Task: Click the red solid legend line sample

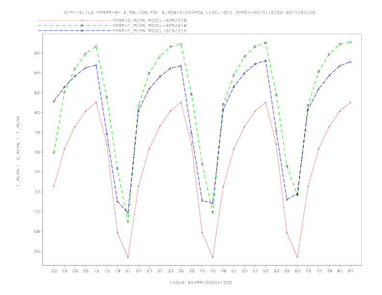Action: click(75, 20)
